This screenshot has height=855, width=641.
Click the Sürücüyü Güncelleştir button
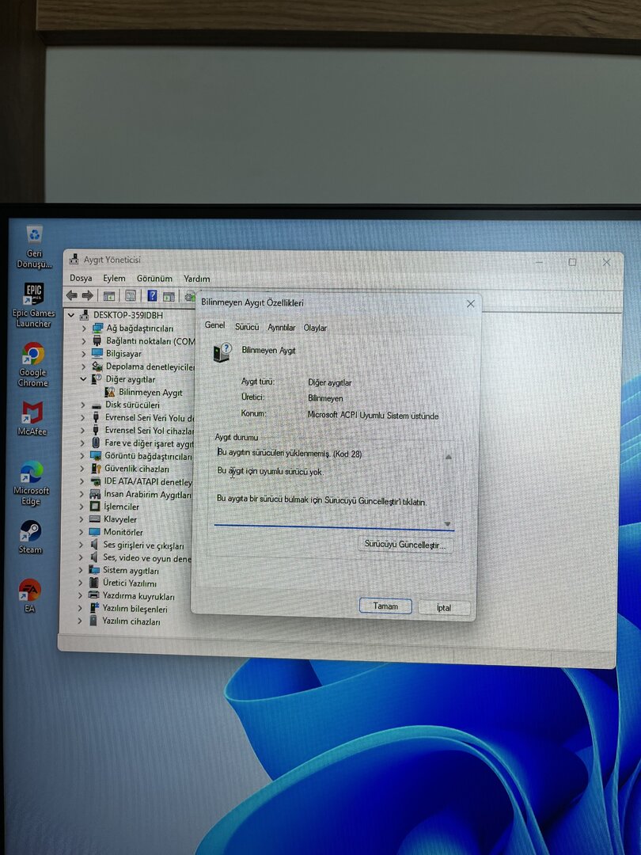[405, 545]
